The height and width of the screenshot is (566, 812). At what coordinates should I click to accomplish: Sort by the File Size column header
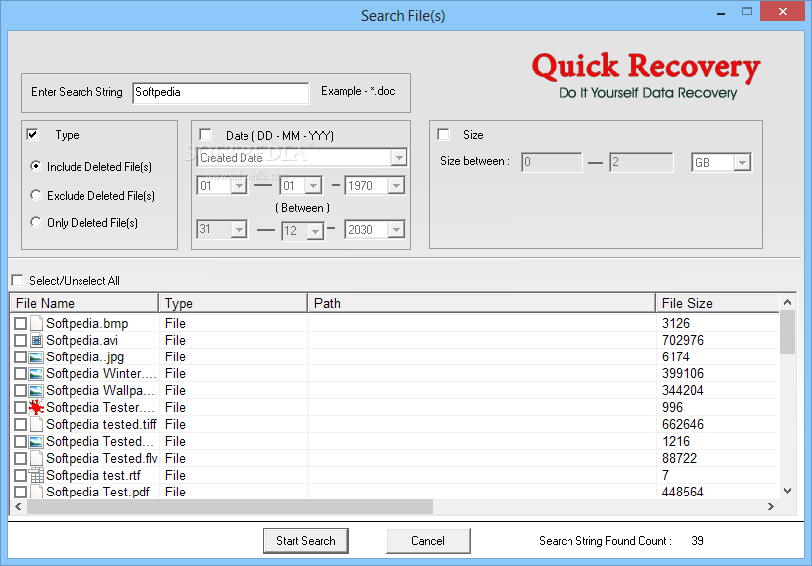[718, 303]
